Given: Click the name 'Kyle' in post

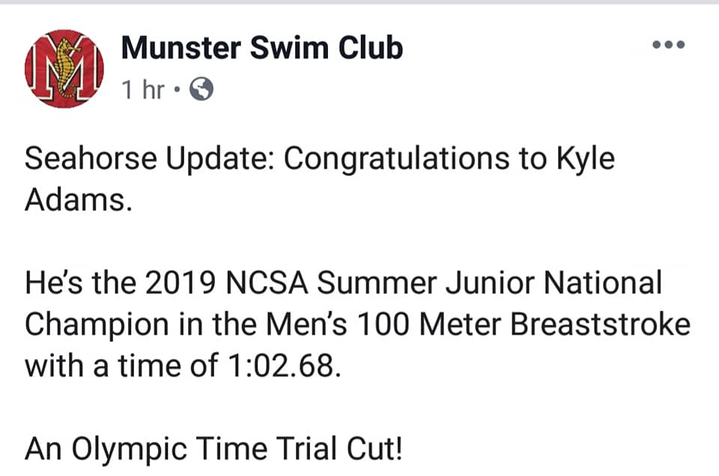Looking at the screenshot, I should click(586, 160).
